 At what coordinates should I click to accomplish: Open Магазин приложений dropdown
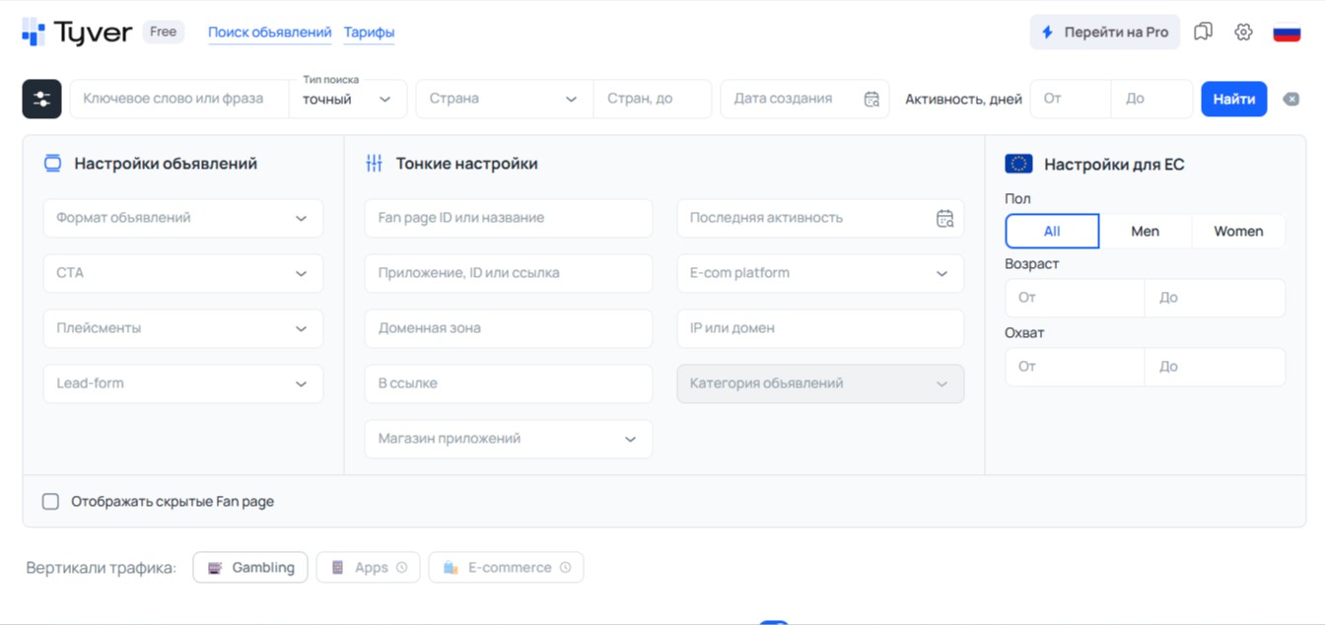[509, 439]
